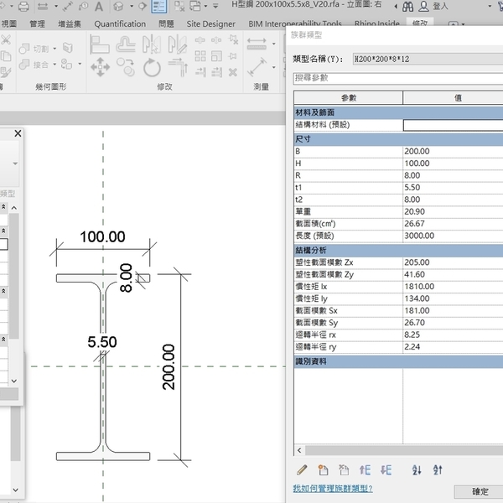Click the New Parameter icon
The width and height of the screenshot is (503, 503).
point(323,470)
